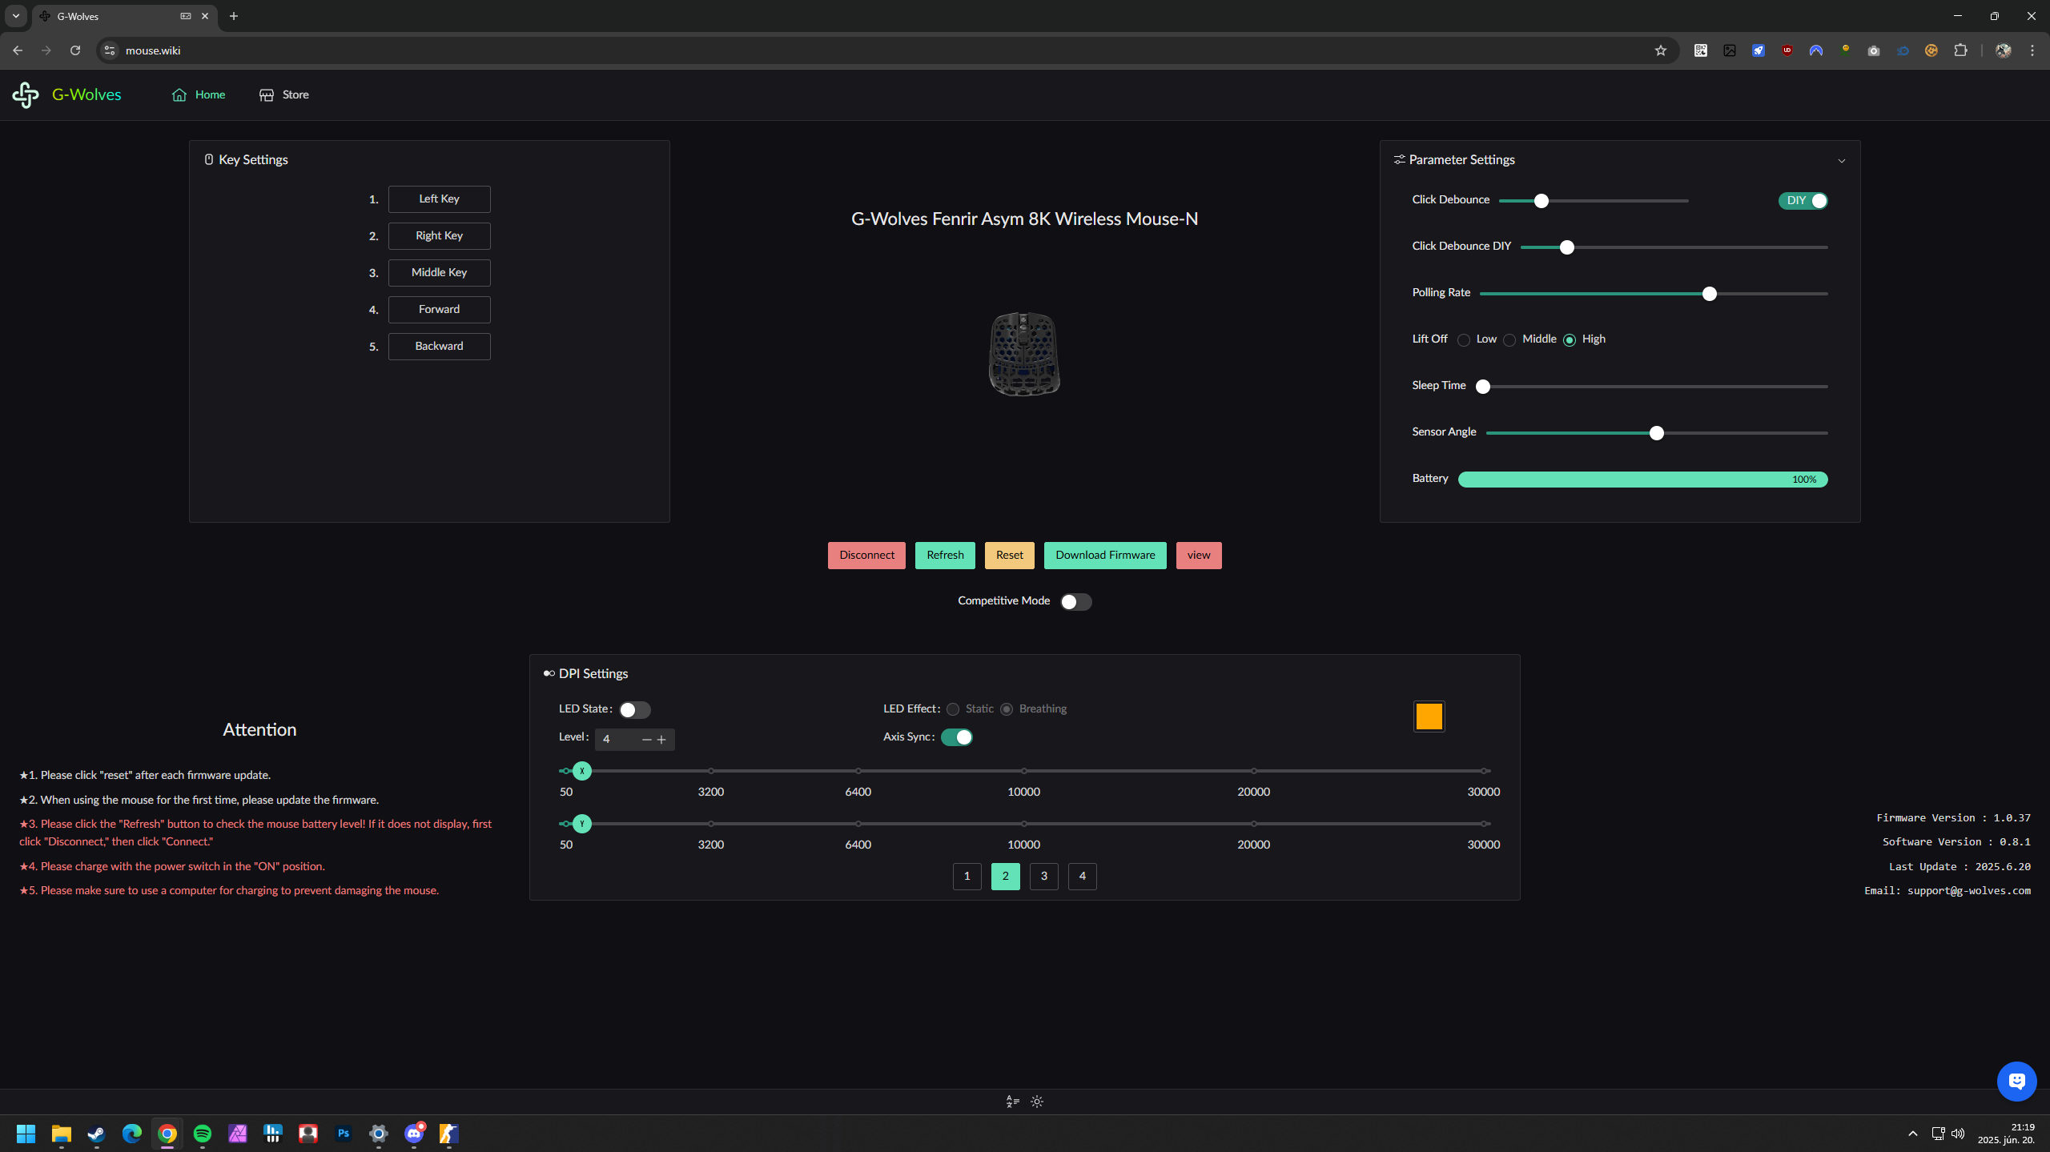Select High lift off distance
2050x1152 pixels.
click(1570, 340)
